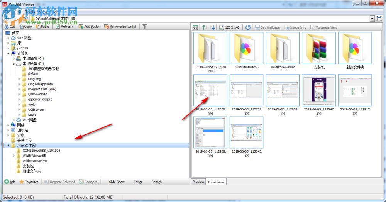Toggle the full screen icon beside path bar

379,19
